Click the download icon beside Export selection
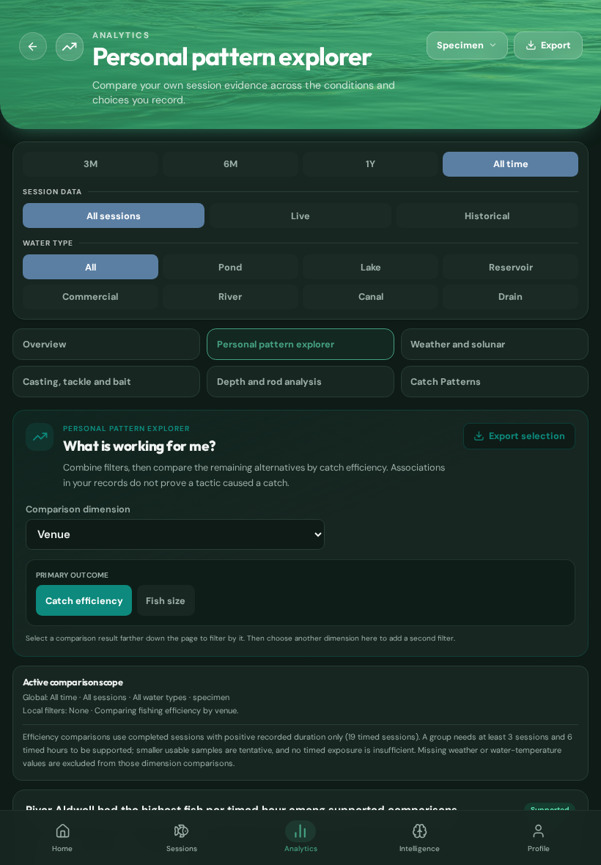Image resolution: width=601 pixels, height=865 pixels. [x=479, y=436]
